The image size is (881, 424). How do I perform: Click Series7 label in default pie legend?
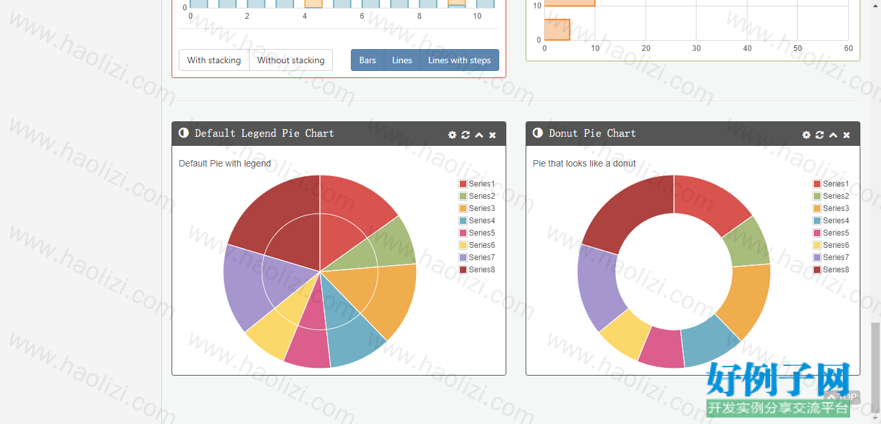pos(482,257)
